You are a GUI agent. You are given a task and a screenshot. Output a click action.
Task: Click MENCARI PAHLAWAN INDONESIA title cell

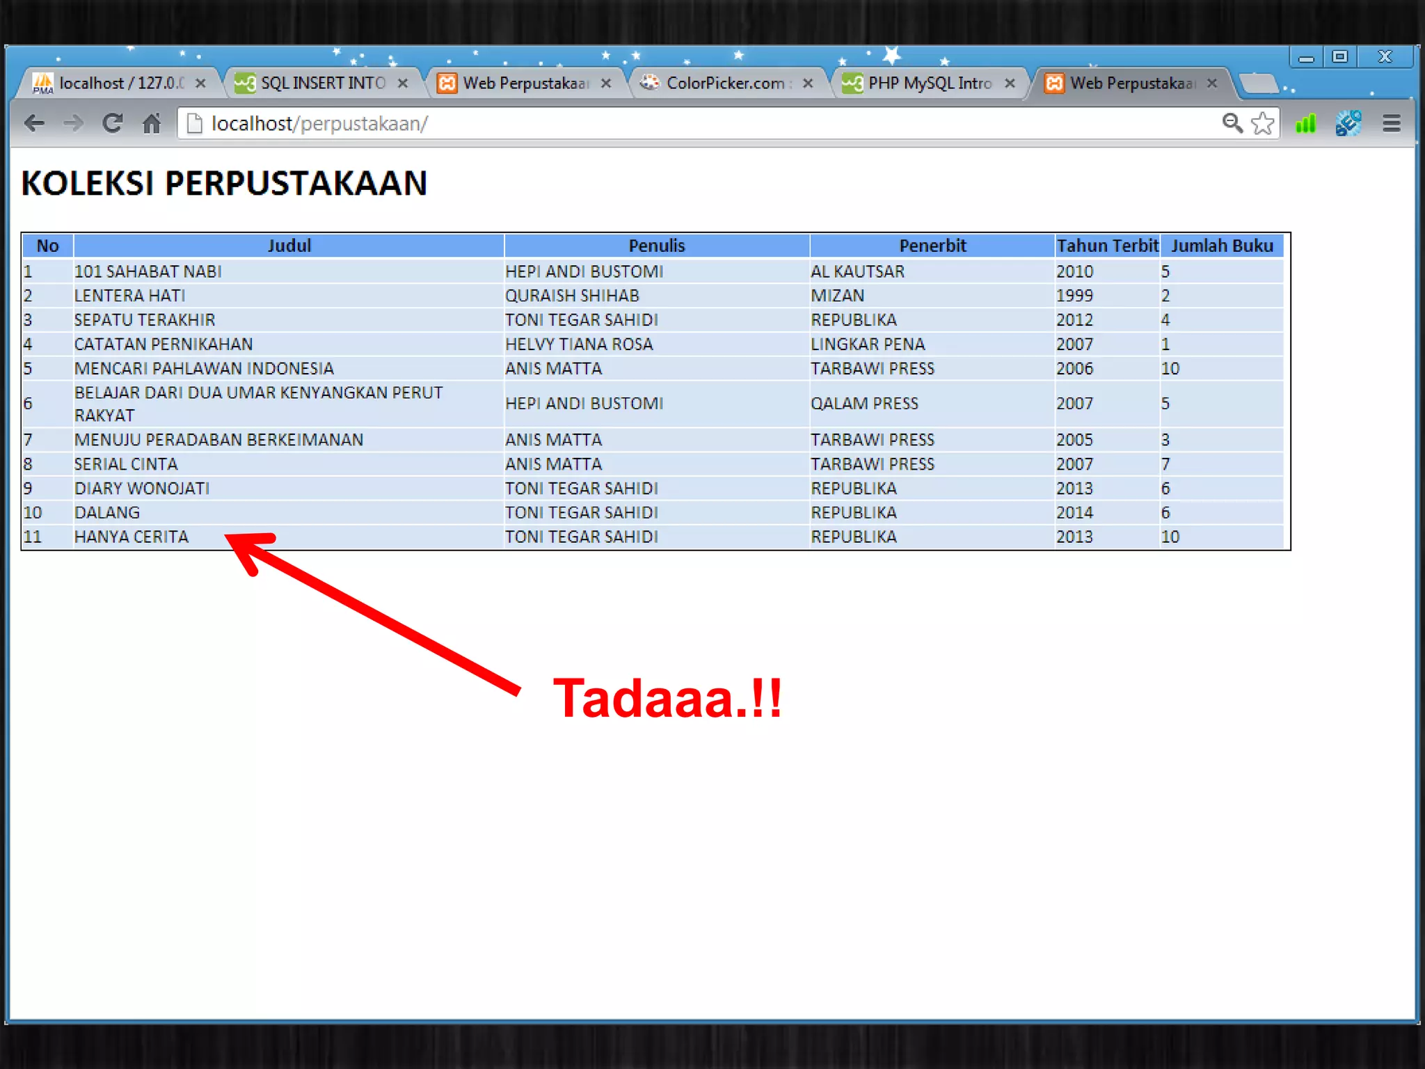[289, 368]
